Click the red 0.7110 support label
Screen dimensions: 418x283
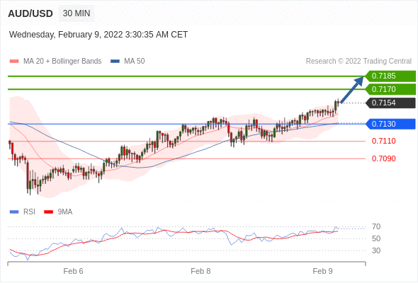point(383,141)
